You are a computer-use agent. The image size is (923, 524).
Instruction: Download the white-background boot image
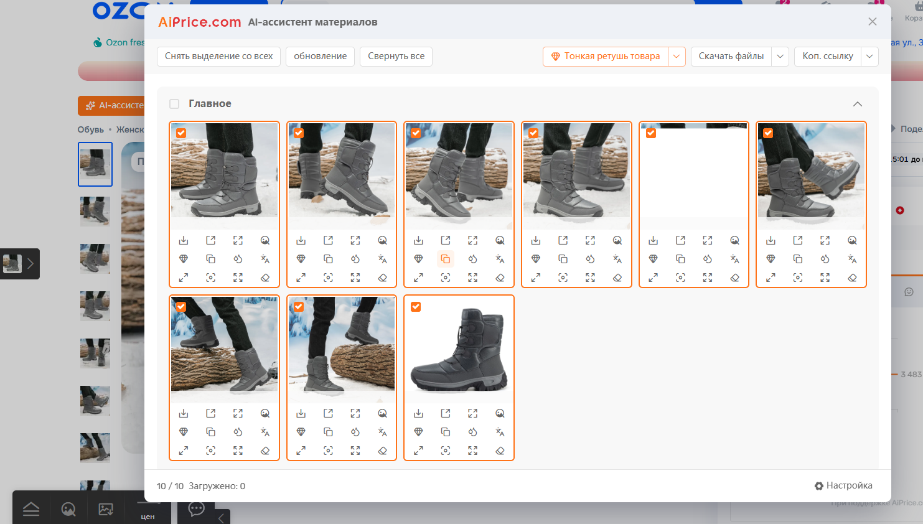418,414
